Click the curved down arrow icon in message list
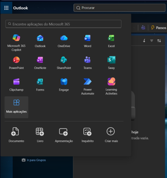Screen dimensions: 167x178 pos(144,41)
